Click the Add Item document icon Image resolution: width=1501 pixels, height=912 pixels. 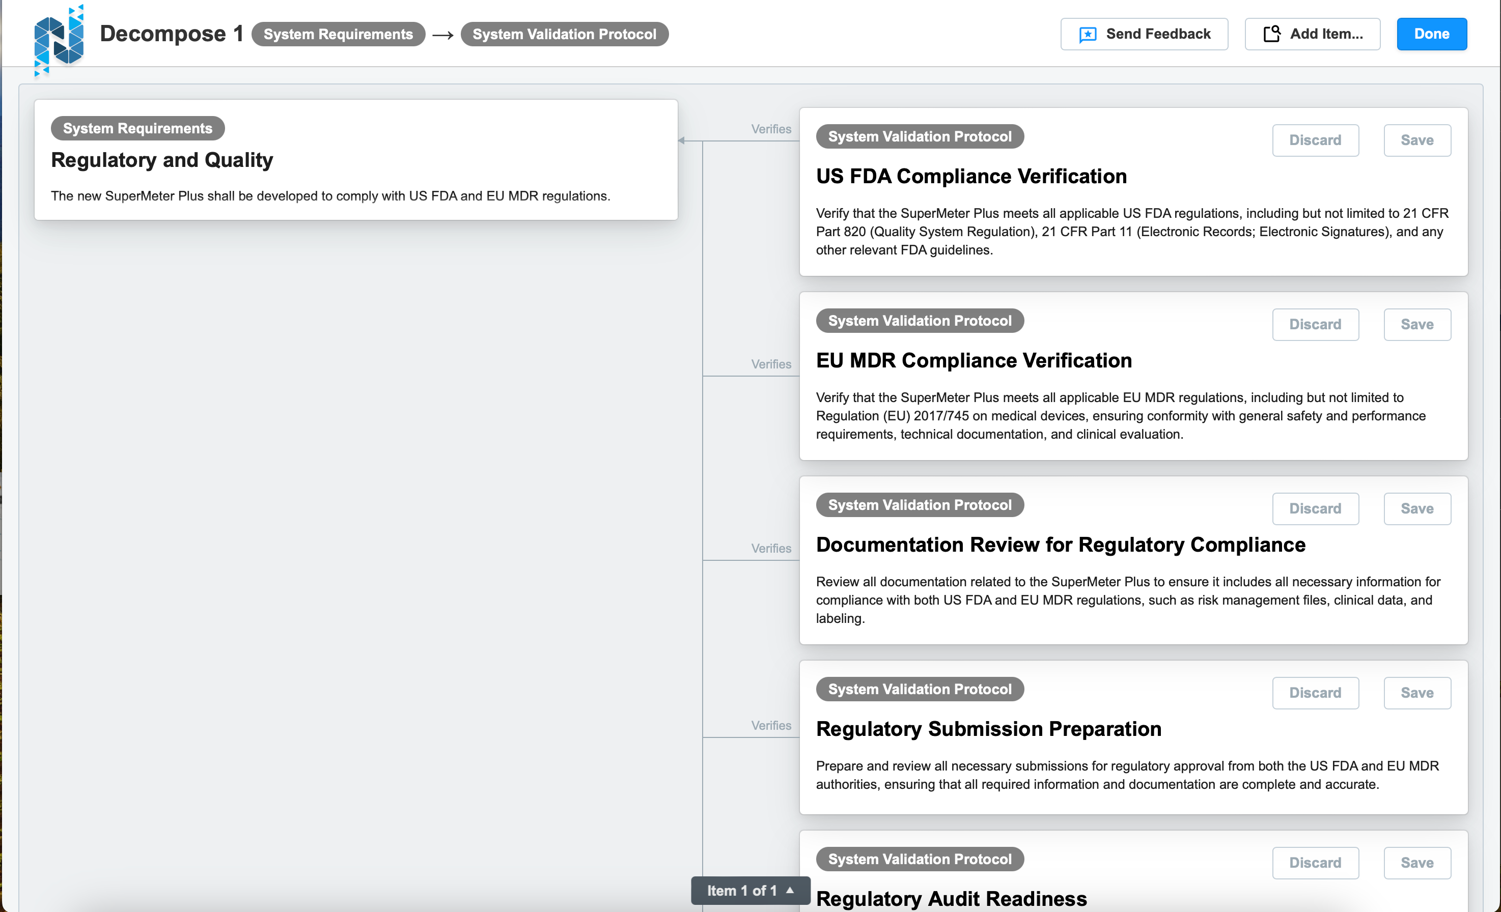tap(1272, 34)
